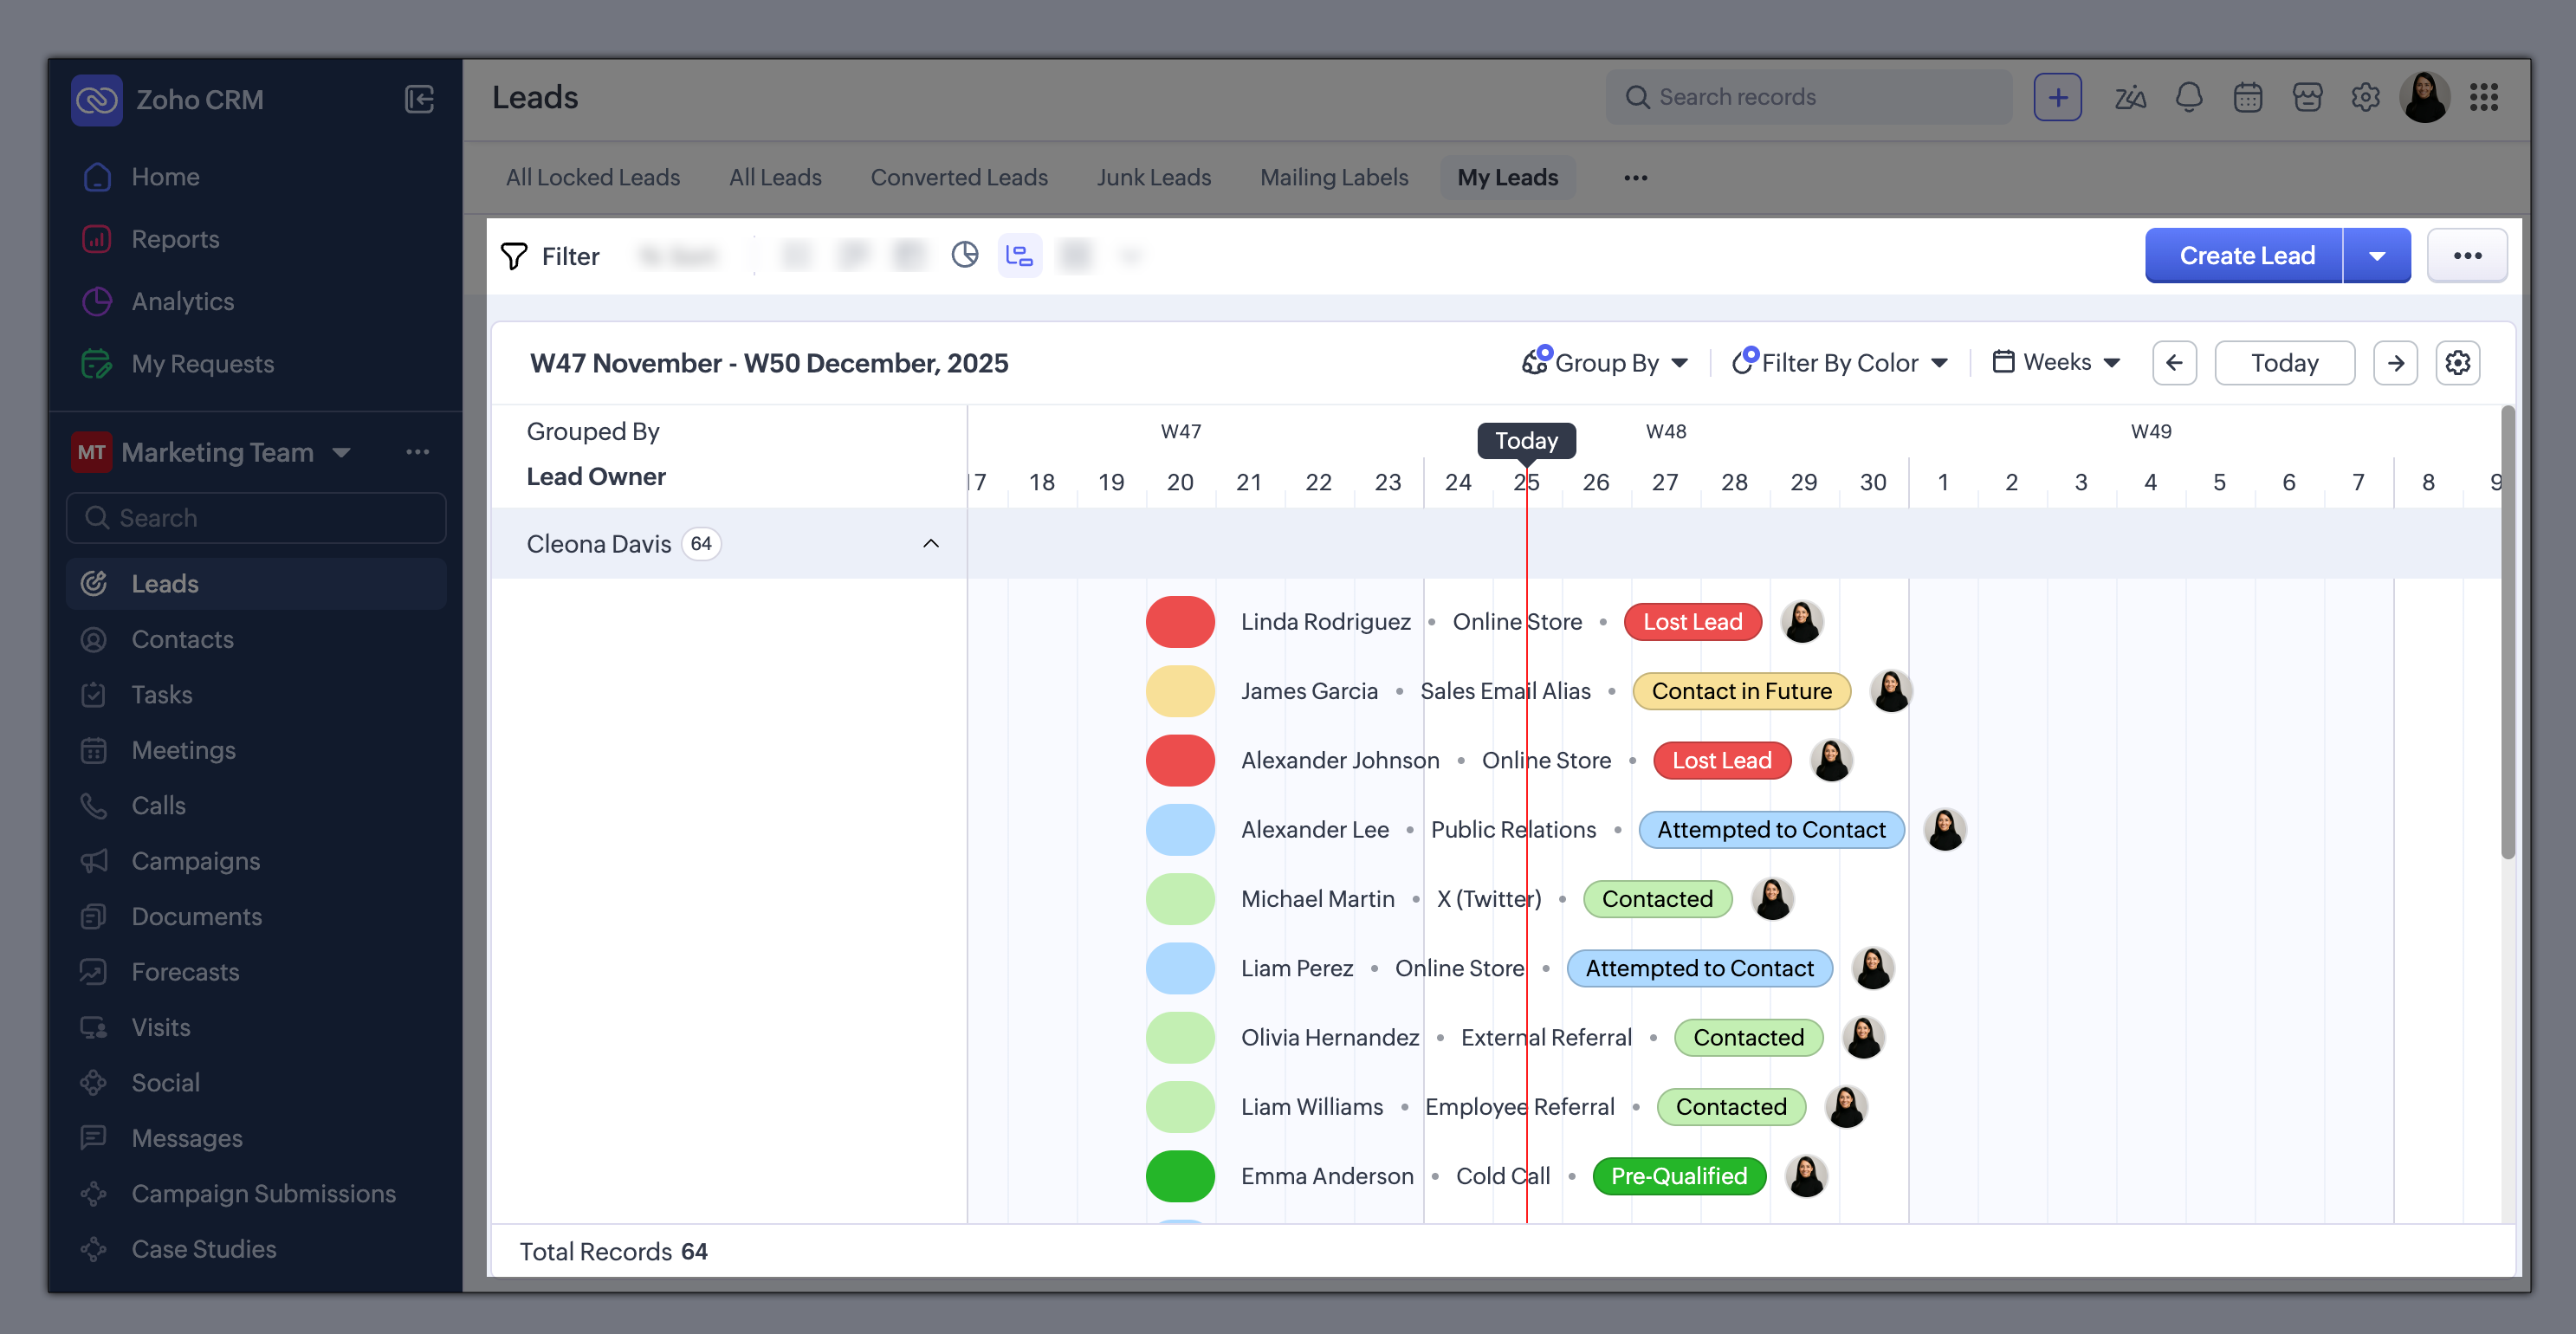Focus the Search records field
This screenshot has width=2576, height=1334.
pyautogui.click(x=1810, y=97)
